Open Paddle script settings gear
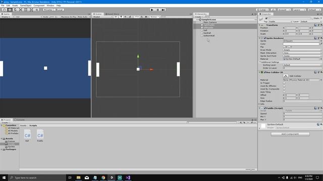This screenshot has height=181, width=323. (321, 108)
